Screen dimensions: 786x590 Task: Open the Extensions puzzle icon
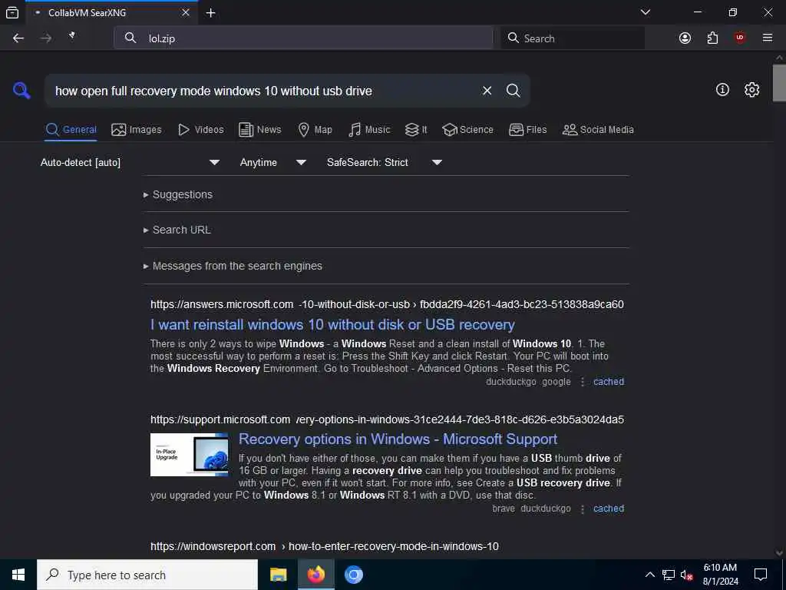point(712,38)
